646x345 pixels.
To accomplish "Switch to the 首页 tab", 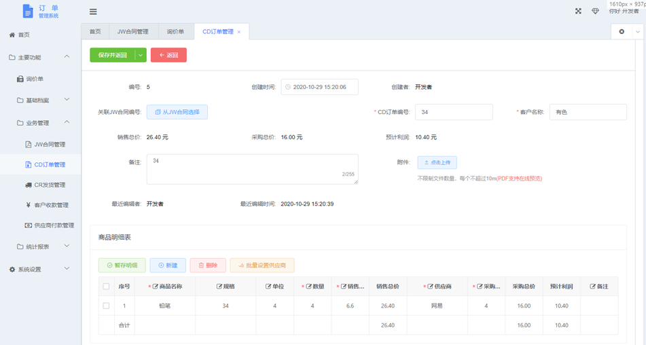I will pyautogui.click(x=95, y=32).
